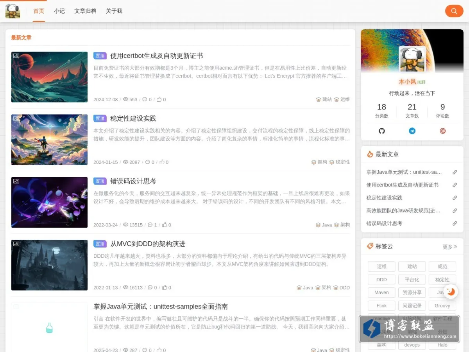Click 问题记录 tag in tag cloud
469x352 pixels.
[412, 306]
